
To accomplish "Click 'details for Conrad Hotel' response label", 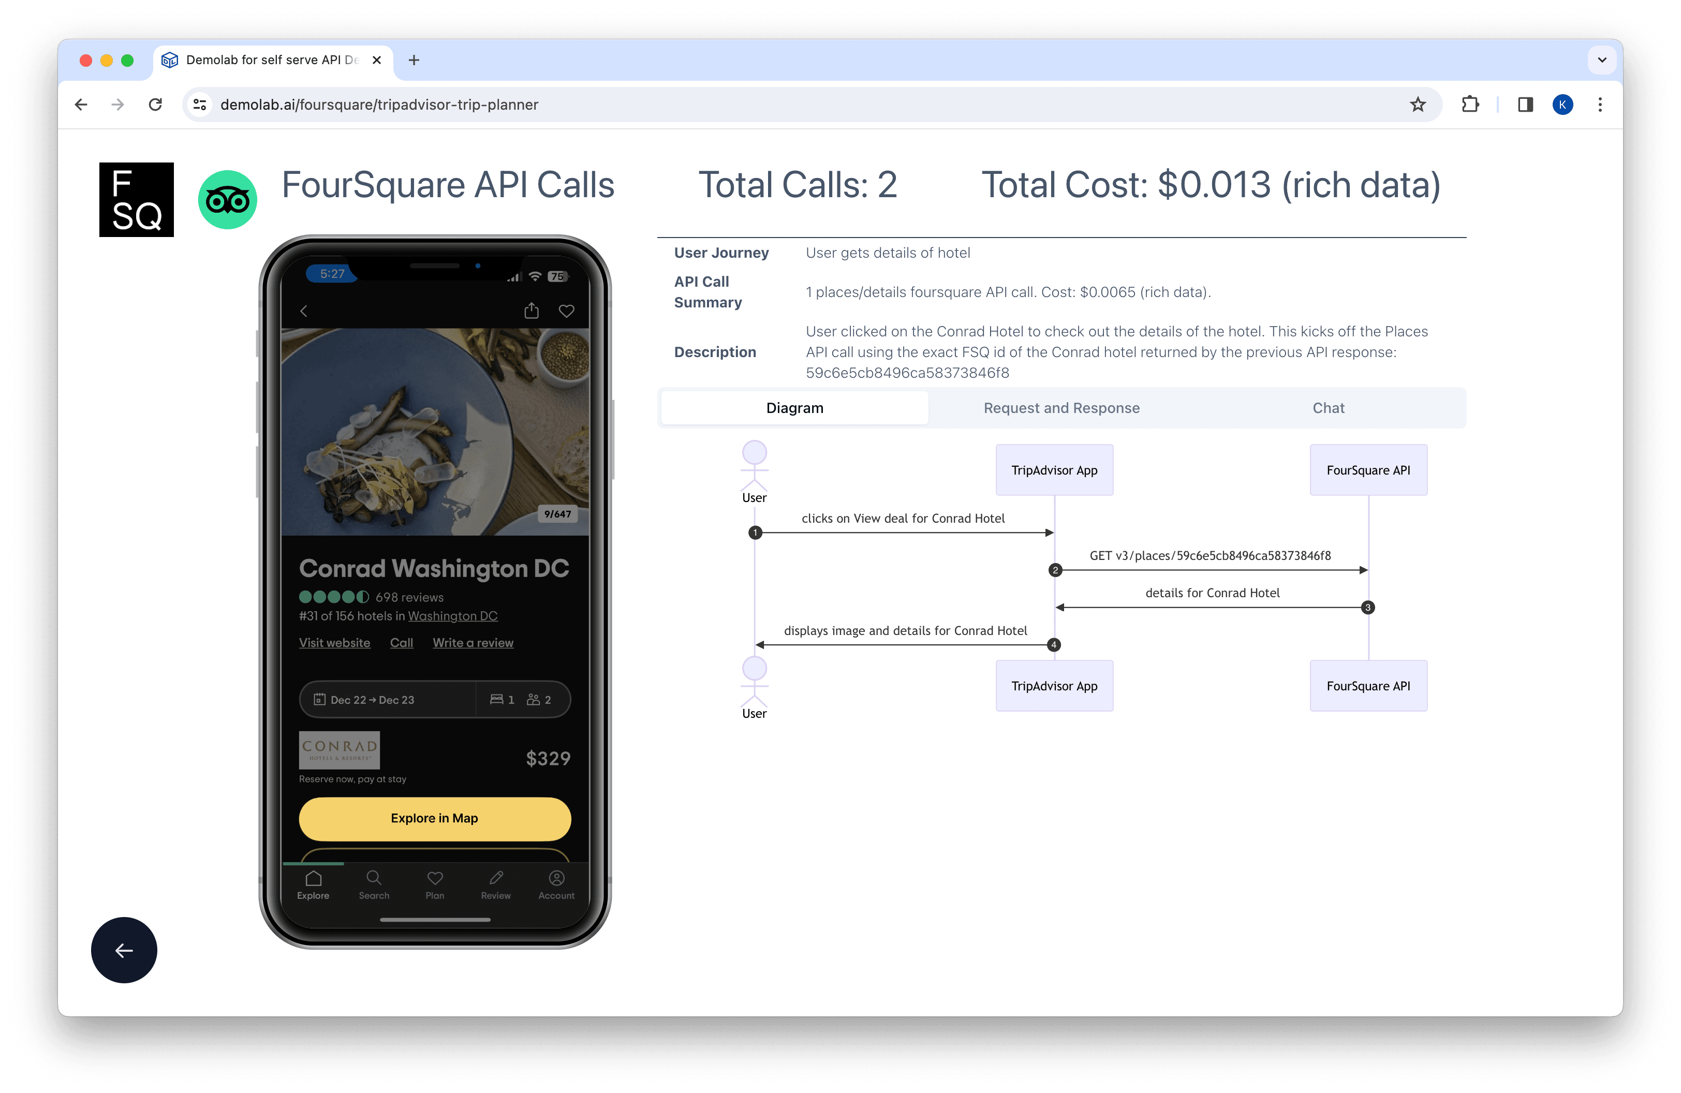I will (1212, 593).
